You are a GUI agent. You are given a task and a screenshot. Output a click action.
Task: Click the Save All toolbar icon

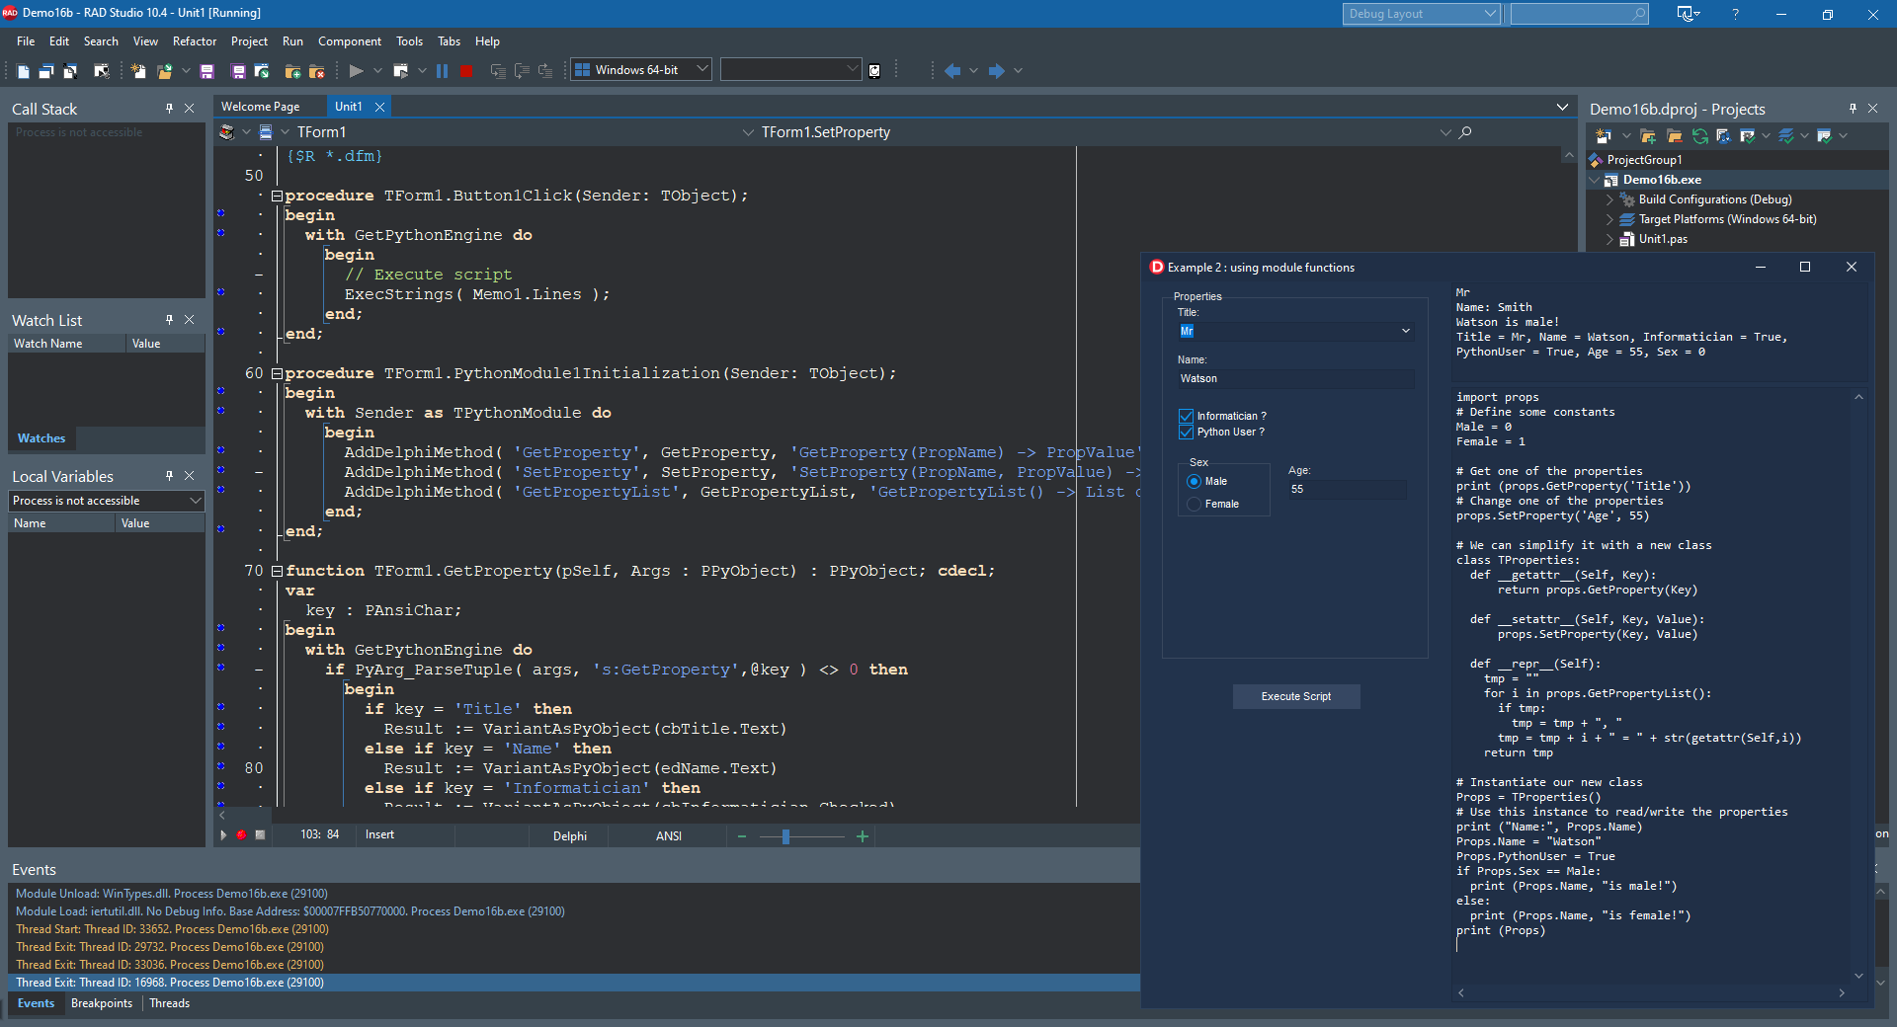pyautogui.click(x=238, y=71)
